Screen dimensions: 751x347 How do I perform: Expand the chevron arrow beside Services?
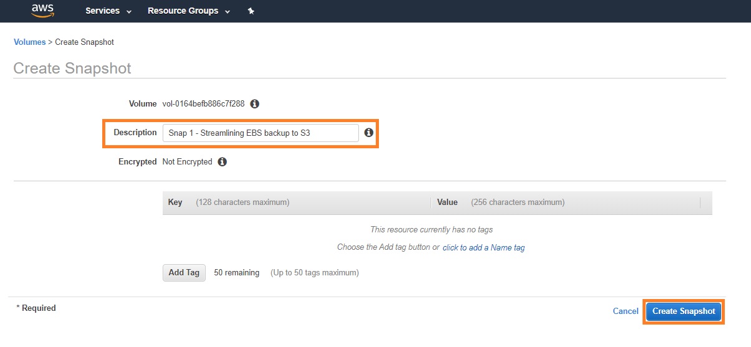tap(129, 12)
